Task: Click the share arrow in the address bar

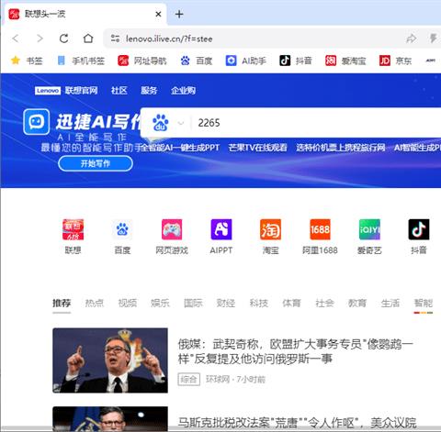Action: (411, 39)
